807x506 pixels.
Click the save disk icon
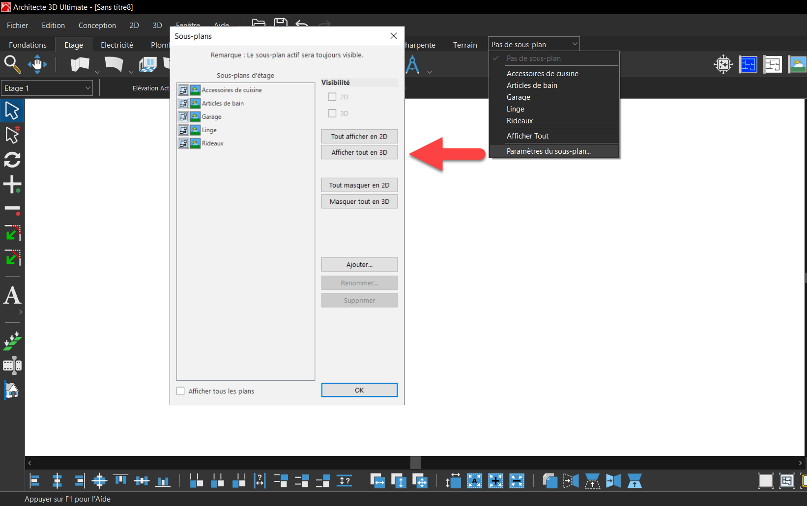(x=281, y=23)
